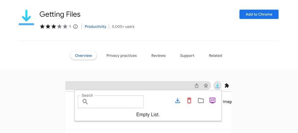Click the rating info icon
298x133 pixels.
point(75,27)
